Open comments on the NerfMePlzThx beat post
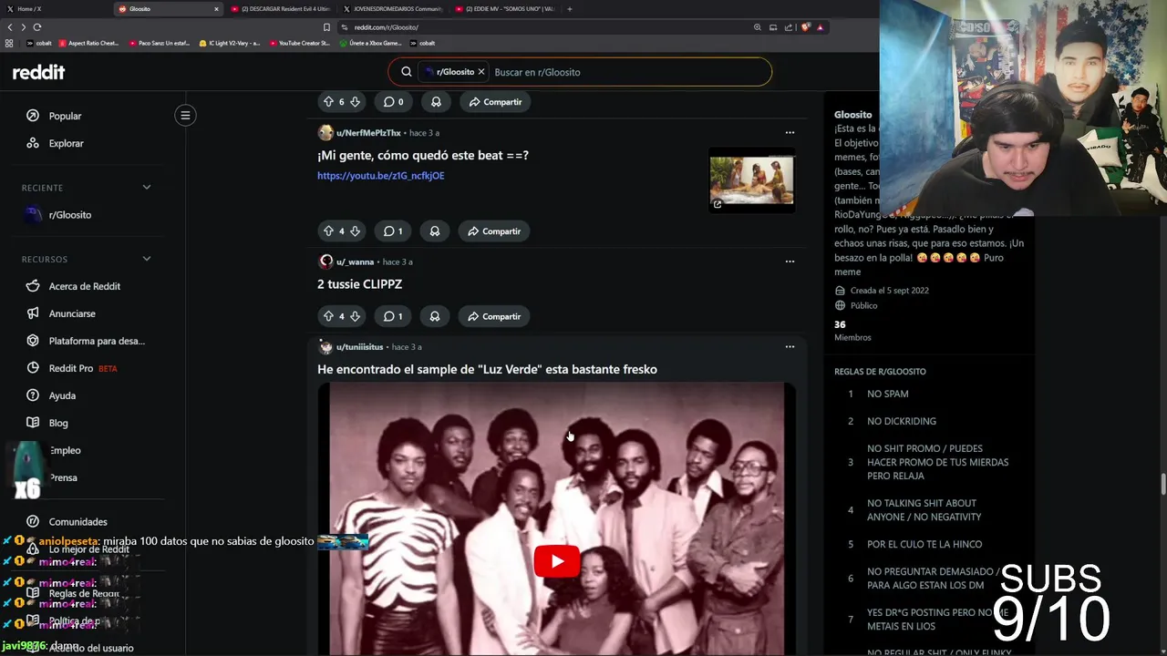1167x656 pixels. click(x=393, y=231)
